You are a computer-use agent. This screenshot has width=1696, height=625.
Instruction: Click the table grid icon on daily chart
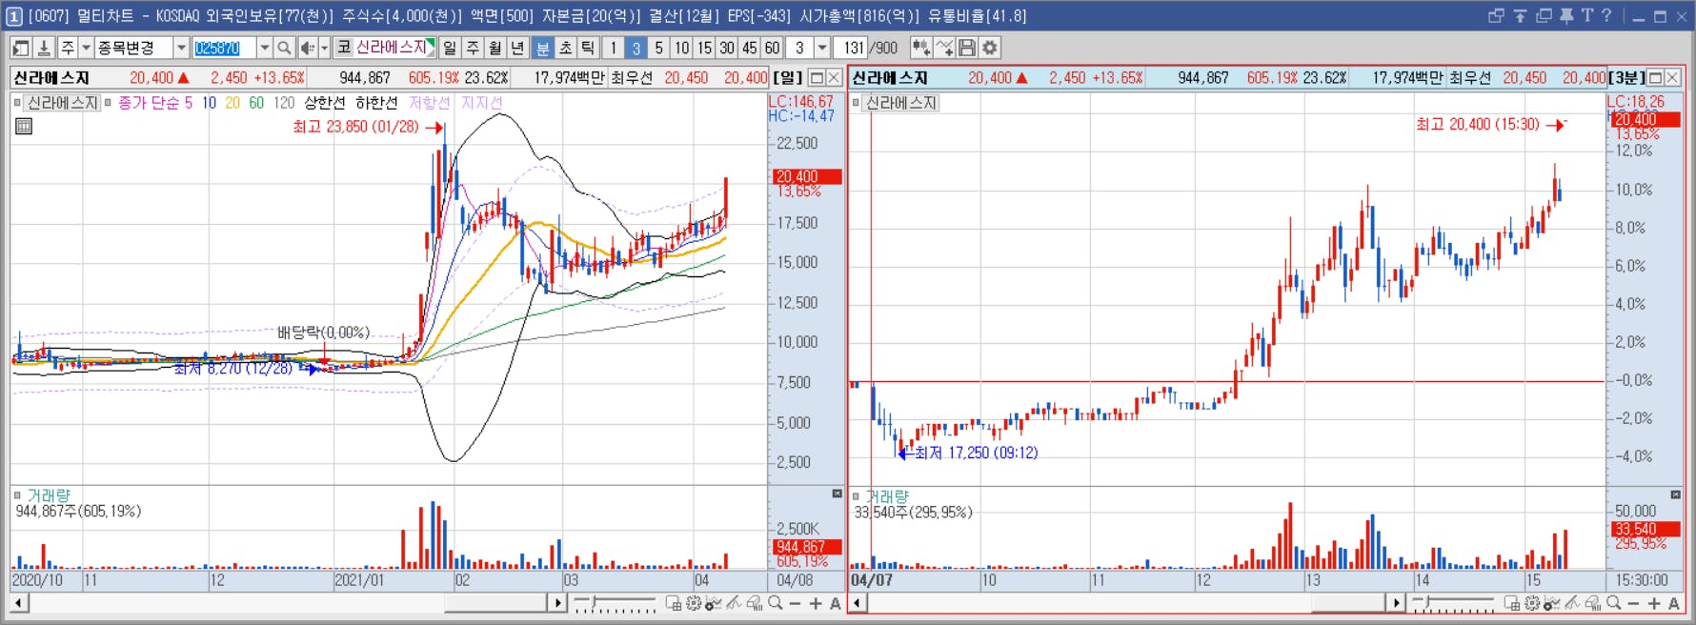[24, 126]
